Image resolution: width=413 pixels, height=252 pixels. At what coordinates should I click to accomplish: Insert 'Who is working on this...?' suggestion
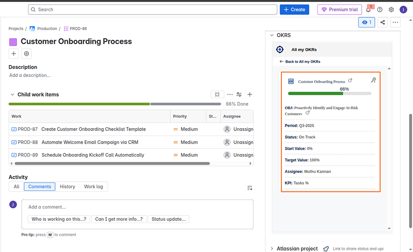coord(59,219)
